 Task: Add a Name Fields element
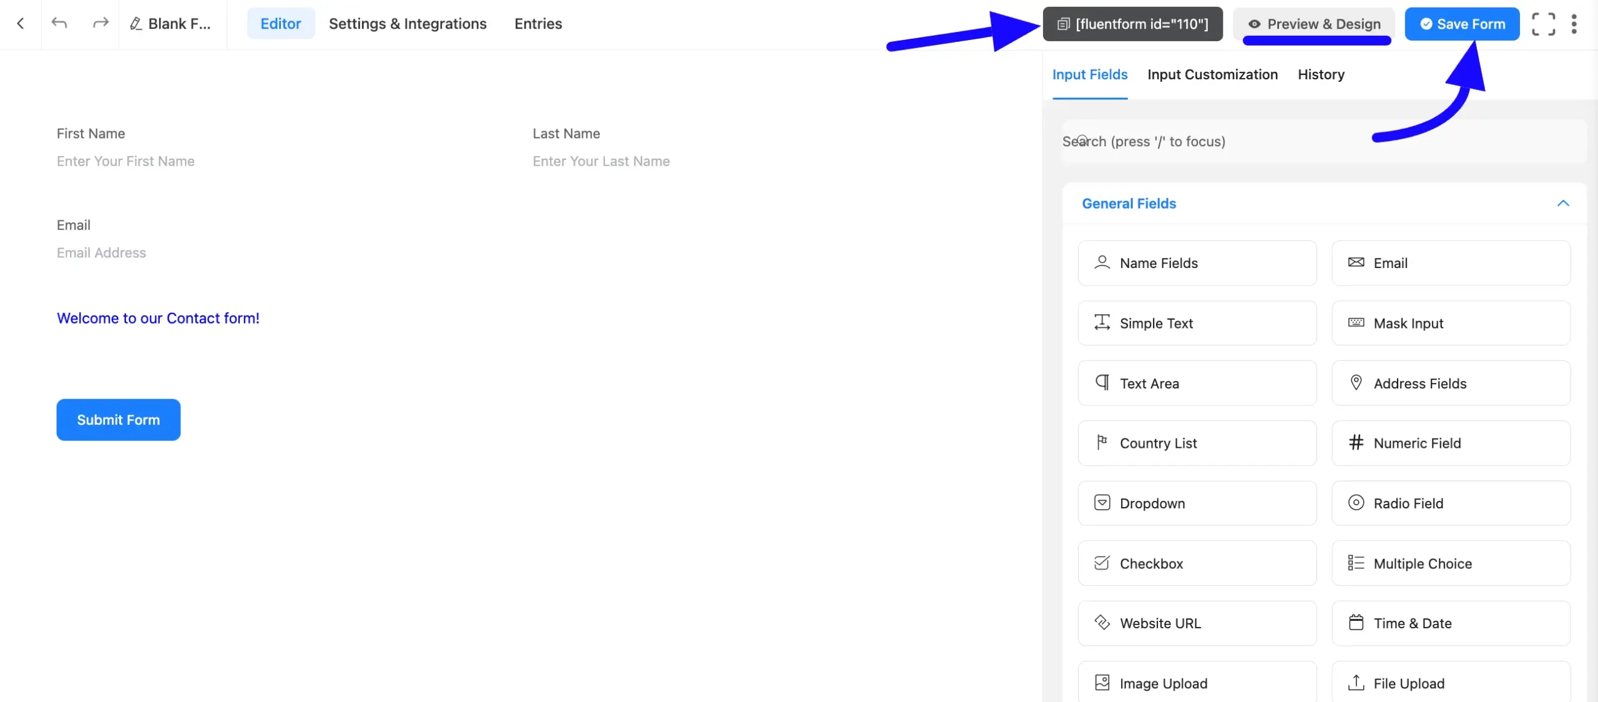[1197, 263]
